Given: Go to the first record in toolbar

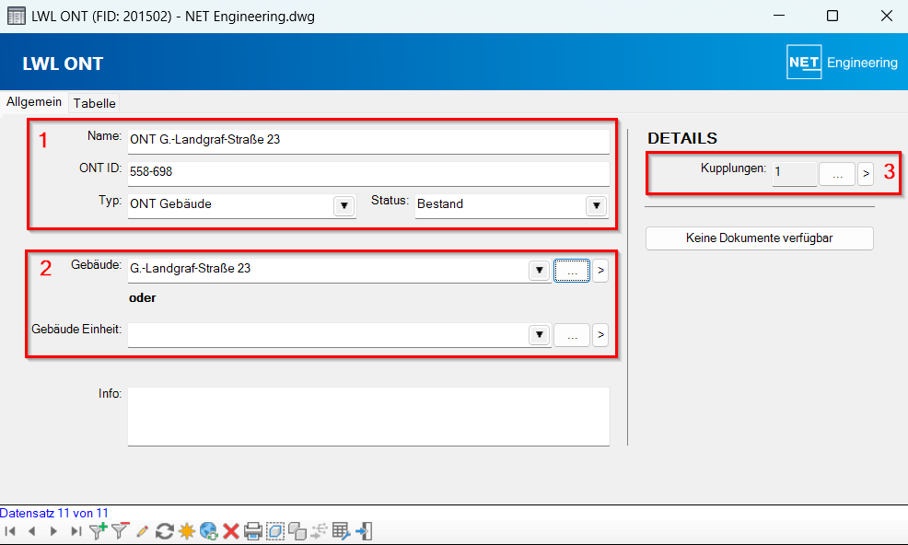Looking at the screenshot, I should pyautogui.click(x=10, y=531).
